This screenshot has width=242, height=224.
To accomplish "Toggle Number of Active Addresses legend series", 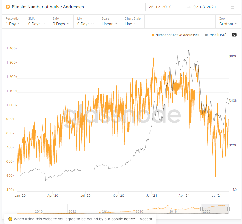I will (175, 35).
